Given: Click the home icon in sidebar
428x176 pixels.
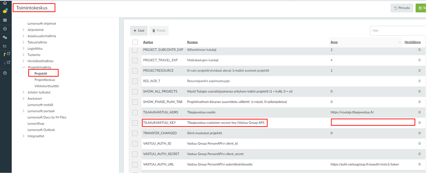Looking at the screenshot, I should click(5, 3).
